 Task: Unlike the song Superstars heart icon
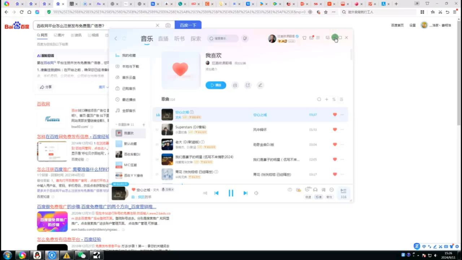click(335, 130)
